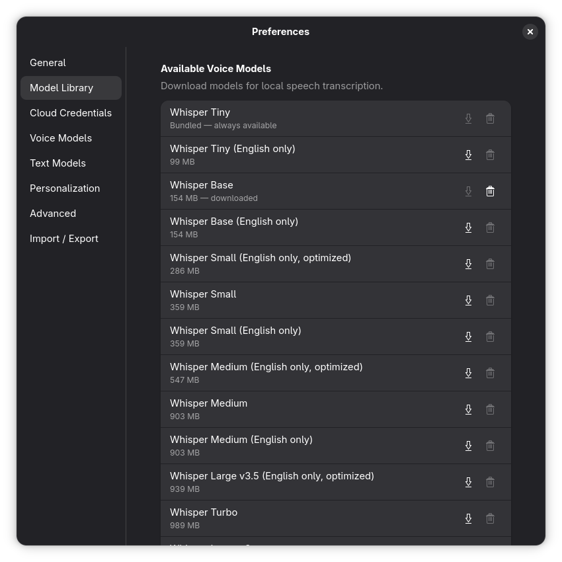Download Whisper Small (English only, optimized)
The width and height of the screenshot is (562, 562).
pos(468,264)
